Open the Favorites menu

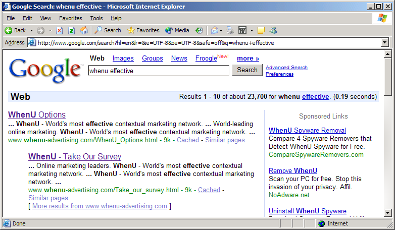(71, 18)
